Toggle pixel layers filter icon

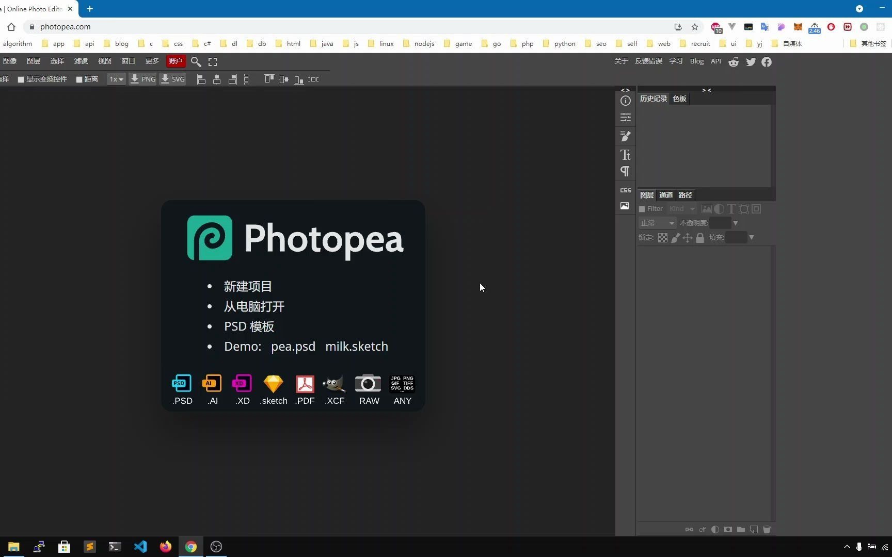click(x=706, y=209)
